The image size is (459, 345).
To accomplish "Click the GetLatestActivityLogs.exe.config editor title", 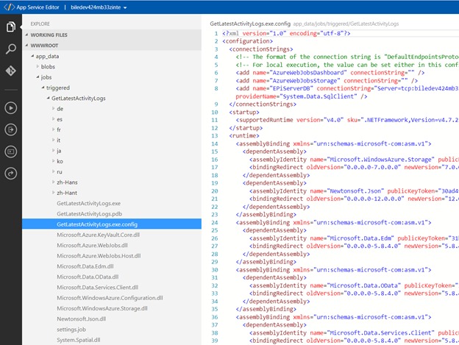I will pyautogui.click(x=249, y=24).
